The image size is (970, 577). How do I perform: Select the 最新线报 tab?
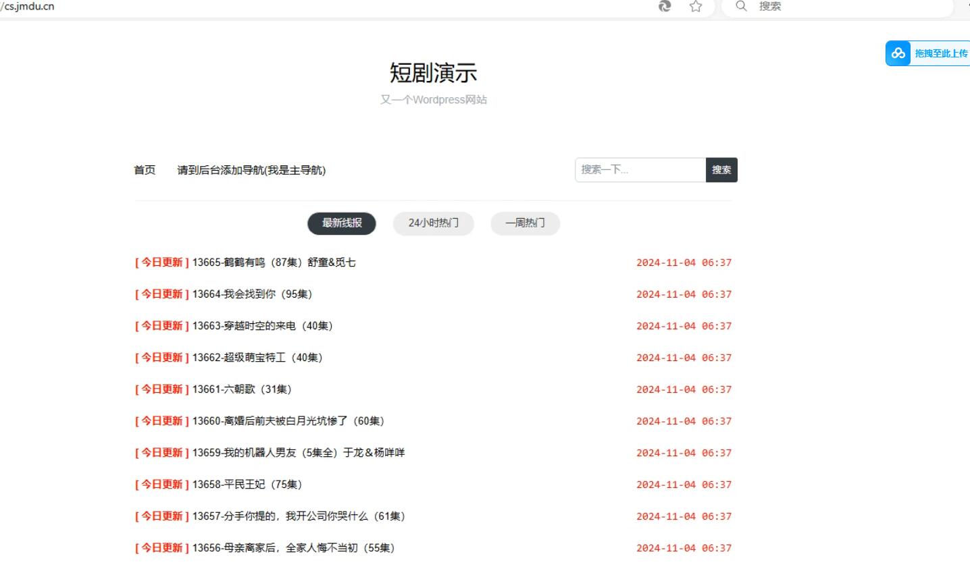[x=342, y=223]
